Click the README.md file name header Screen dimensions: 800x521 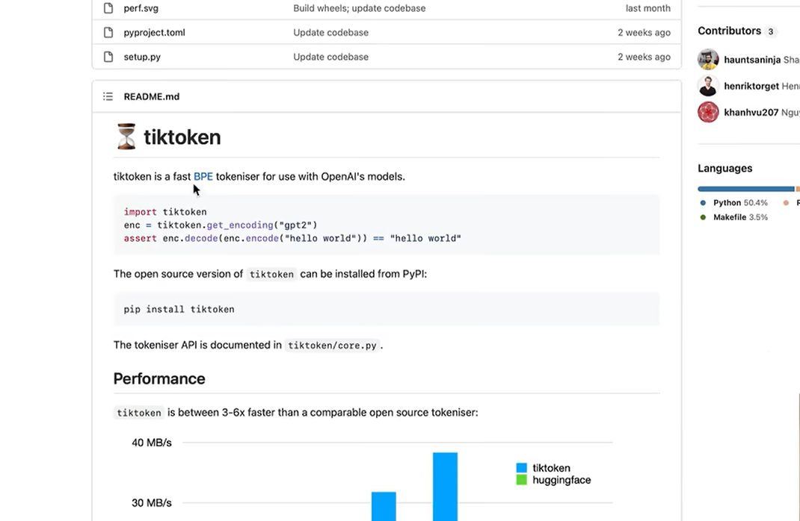[x=152, y=96]
